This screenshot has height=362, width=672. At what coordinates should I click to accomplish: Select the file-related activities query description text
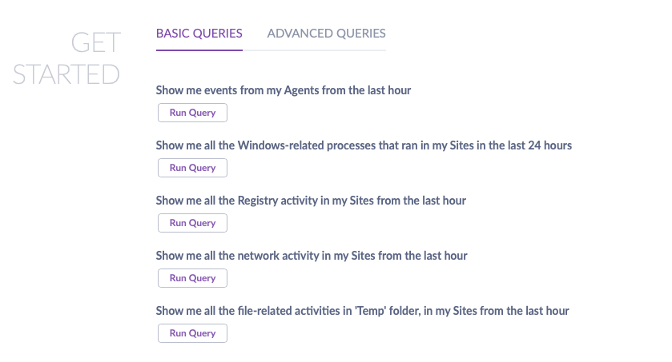(362, 311)
